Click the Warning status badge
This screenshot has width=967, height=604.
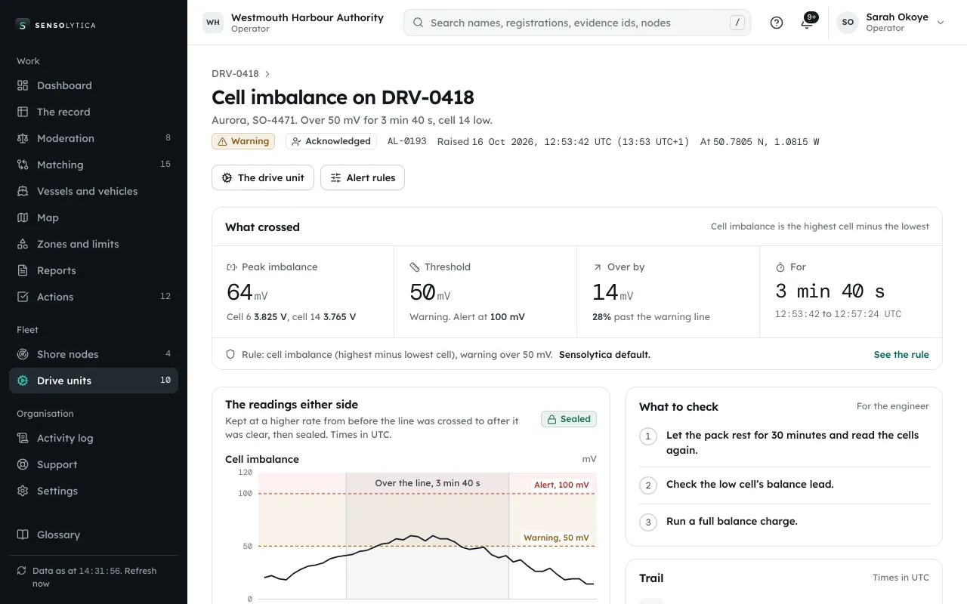click(243, 141)
